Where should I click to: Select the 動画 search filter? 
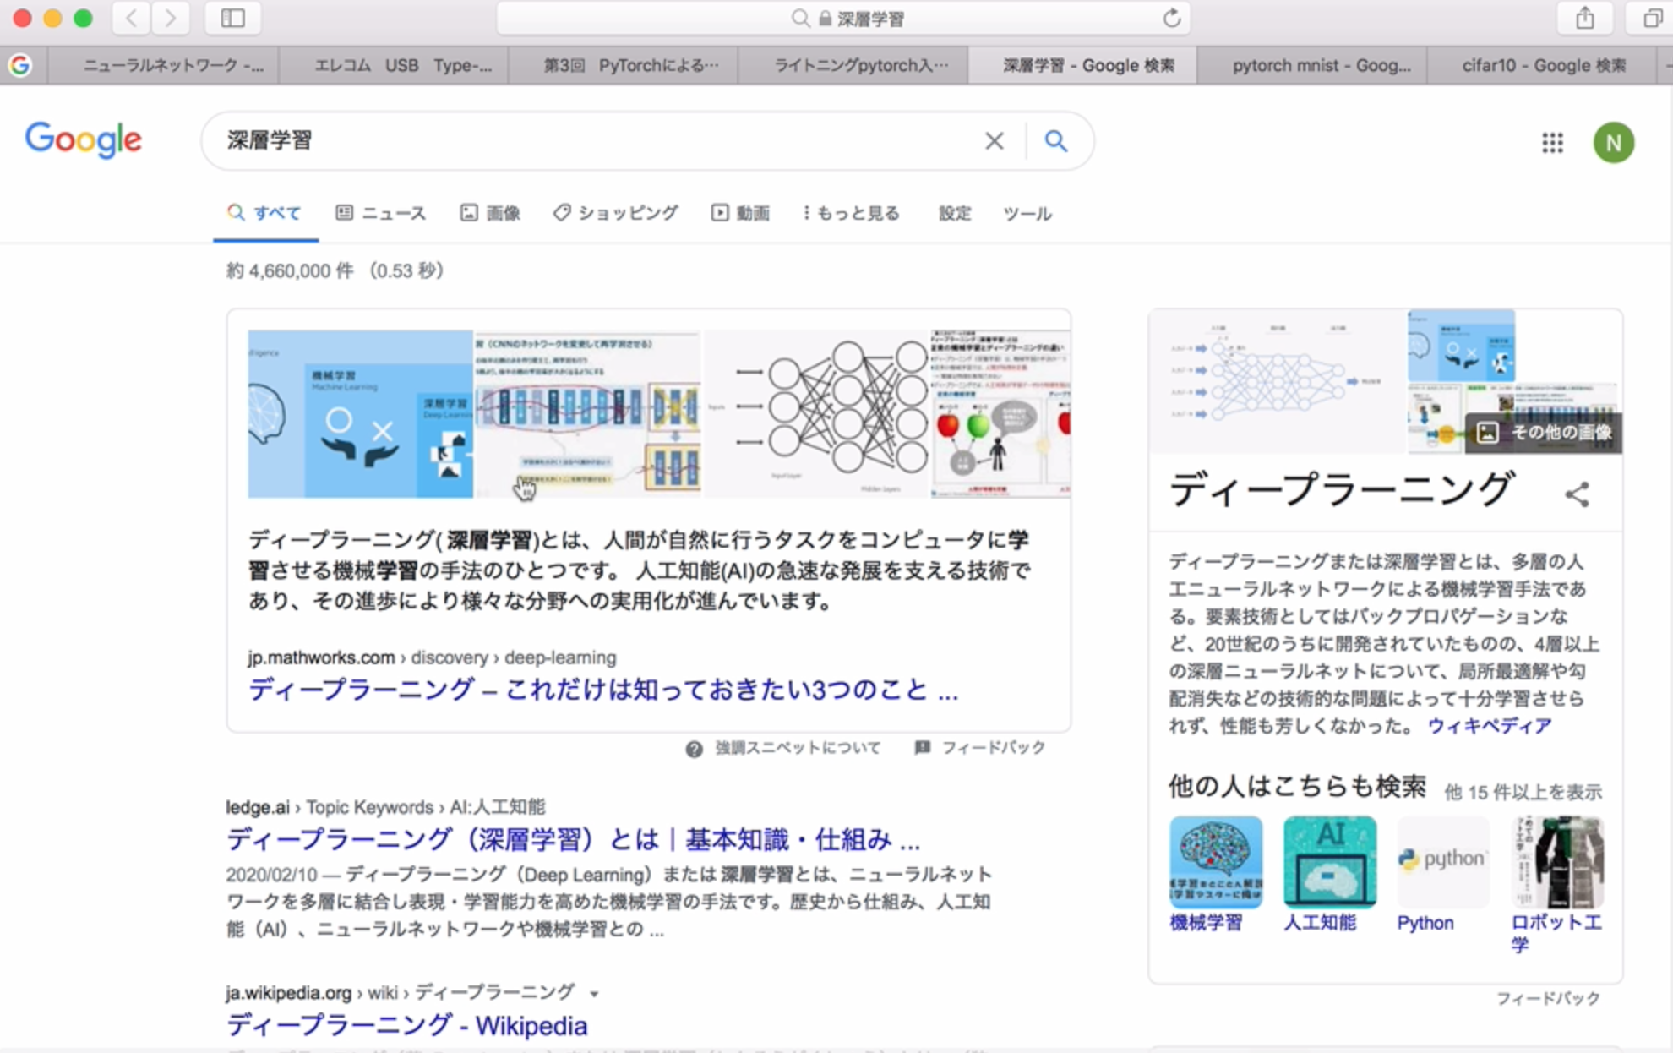point(740,213)
